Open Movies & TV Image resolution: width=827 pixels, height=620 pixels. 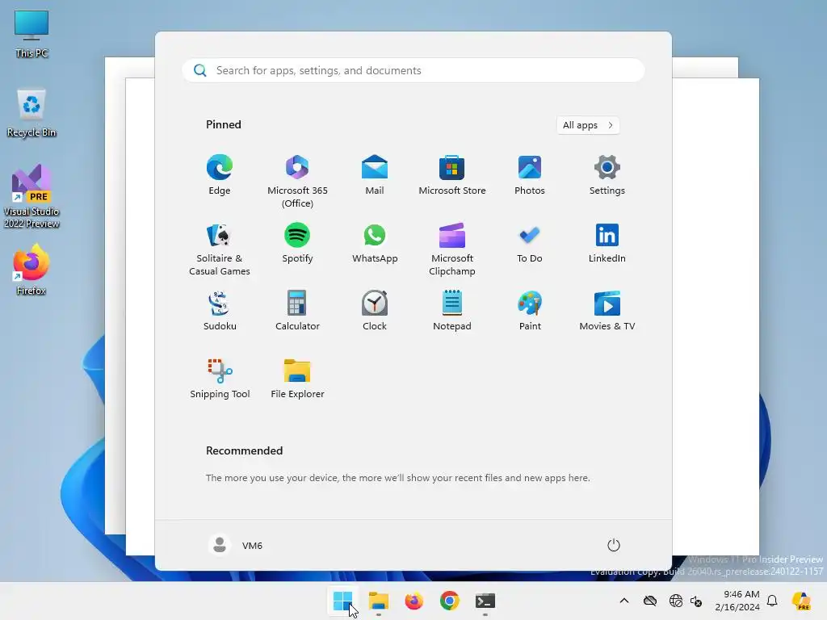click(x=607, y=311)
